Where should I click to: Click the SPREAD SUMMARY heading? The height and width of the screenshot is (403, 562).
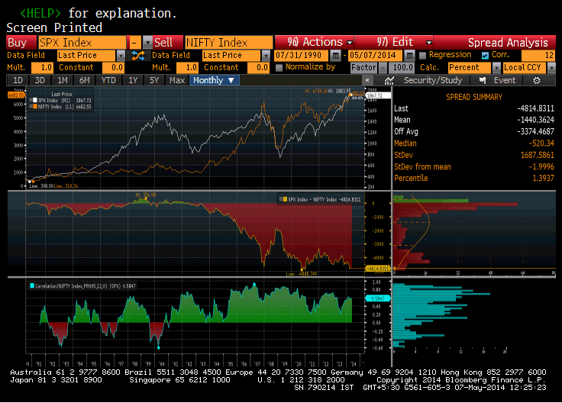pyautogui.click(x=474, y=97)
